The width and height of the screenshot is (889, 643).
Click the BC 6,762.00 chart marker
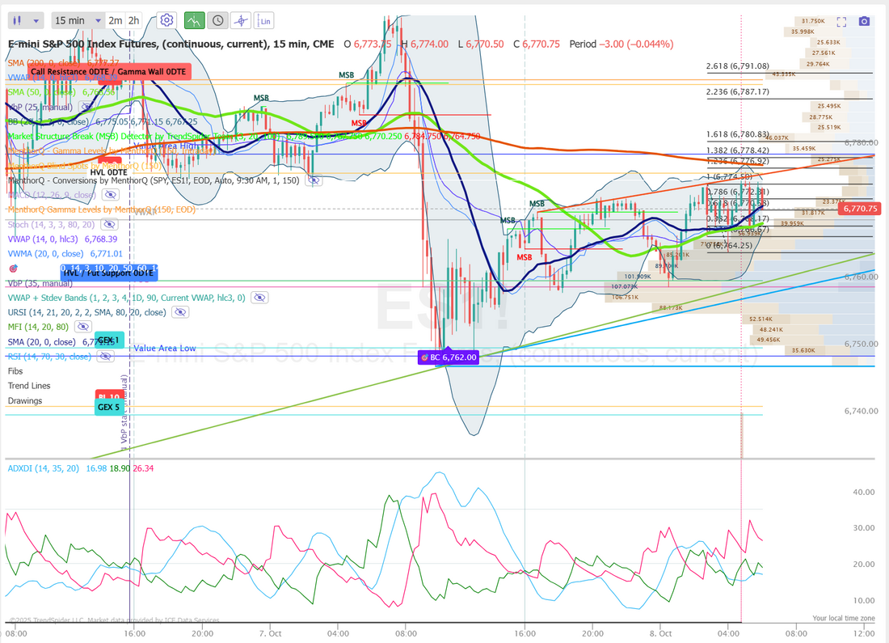point(449,357)
